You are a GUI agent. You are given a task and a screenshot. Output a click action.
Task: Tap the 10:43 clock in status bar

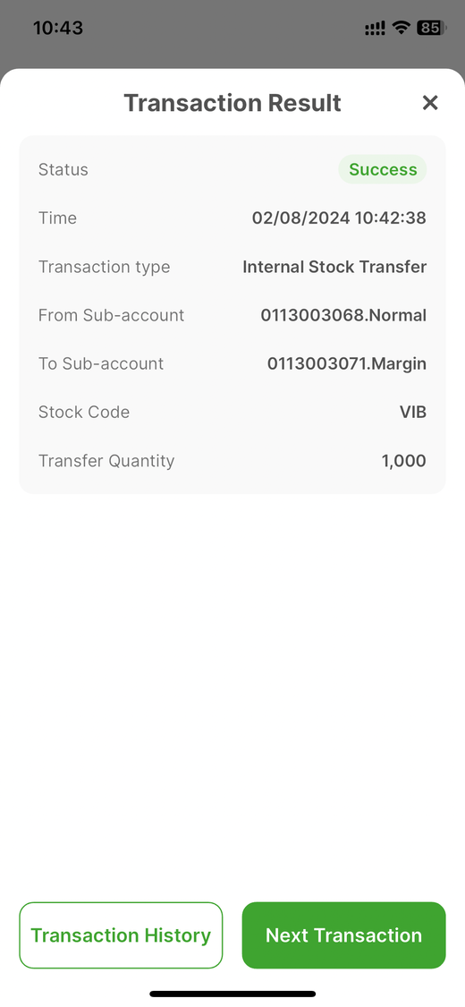(58, 28)
